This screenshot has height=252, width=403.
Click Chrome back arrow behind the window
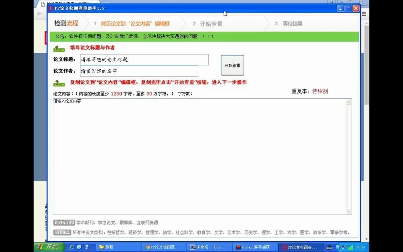point(39,14)
